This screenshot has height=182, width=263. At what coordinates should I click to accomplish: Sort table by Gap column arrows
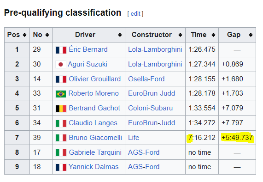(251, 35)
